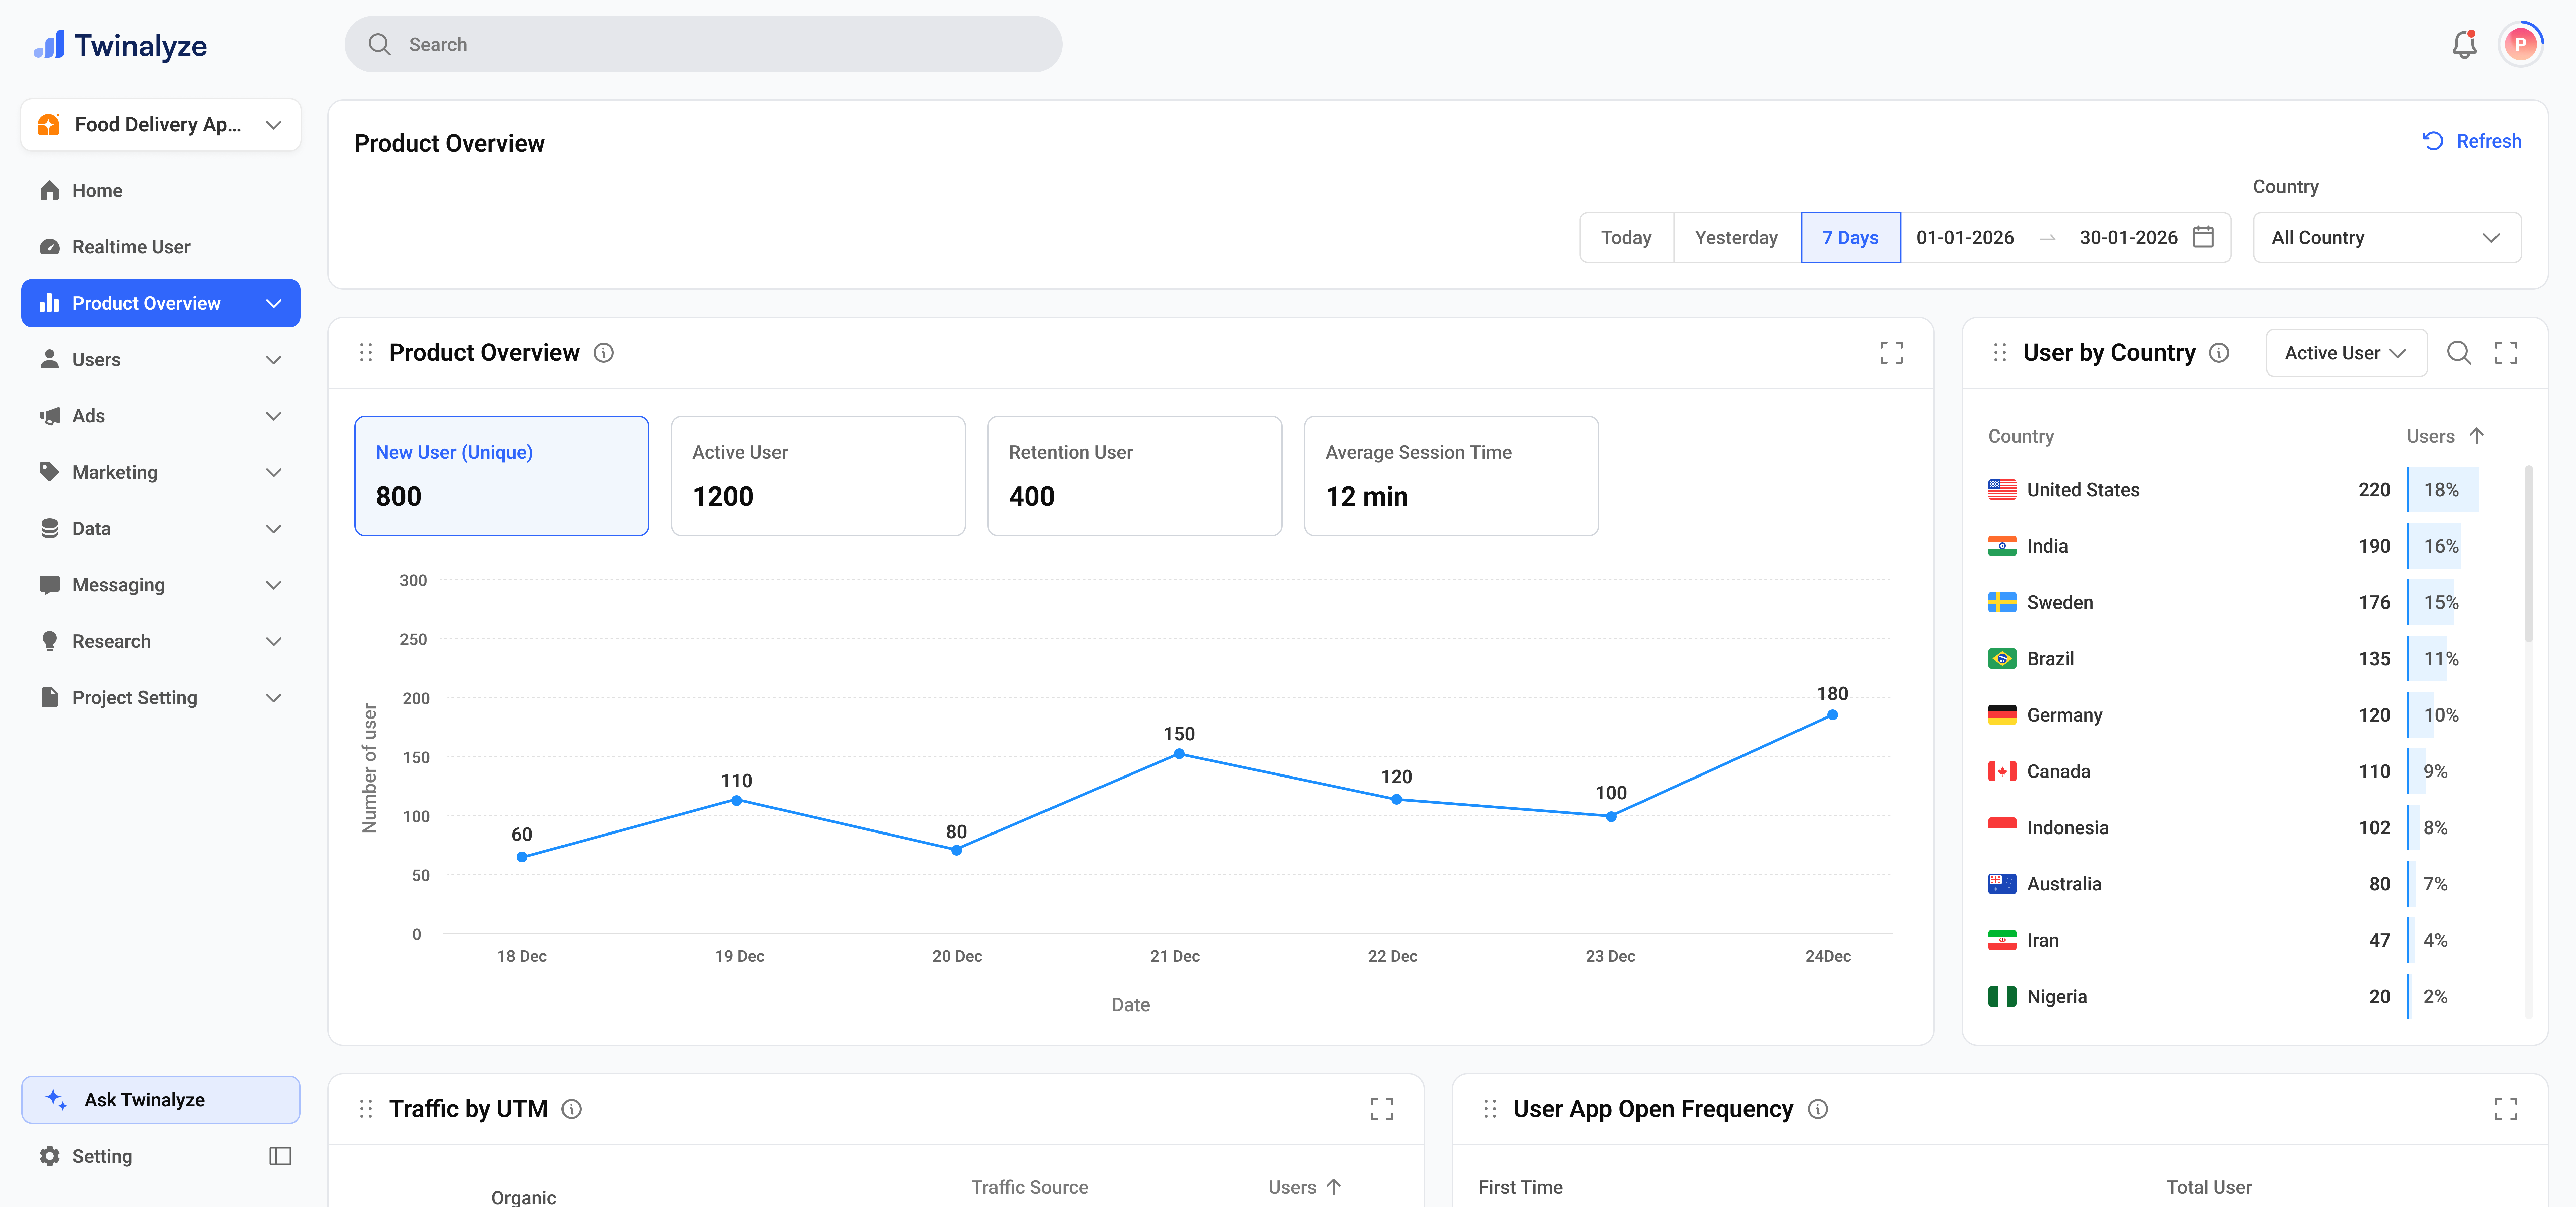Open the notifications bell

point(2464,44)
